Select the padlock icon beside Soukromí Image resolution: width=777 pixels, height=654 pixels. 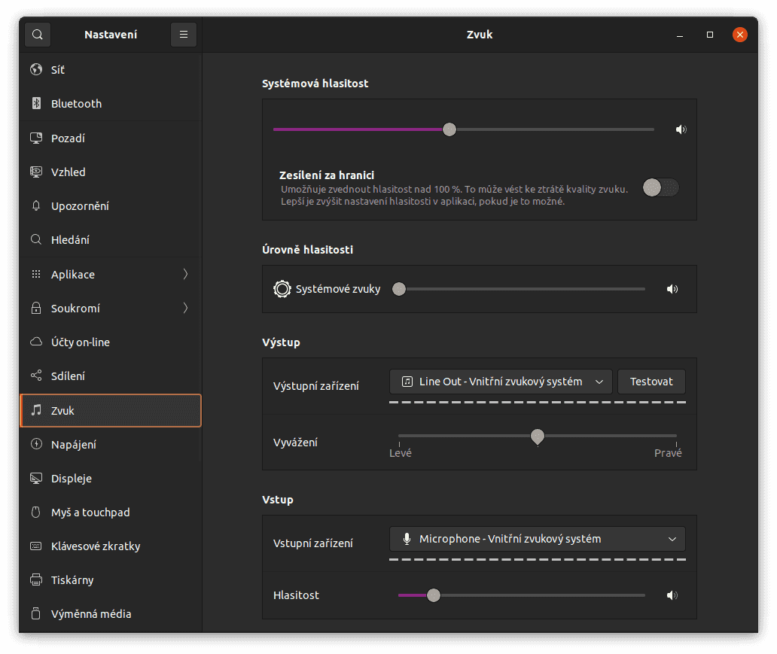pyautogui.click(x=36, y=308)
